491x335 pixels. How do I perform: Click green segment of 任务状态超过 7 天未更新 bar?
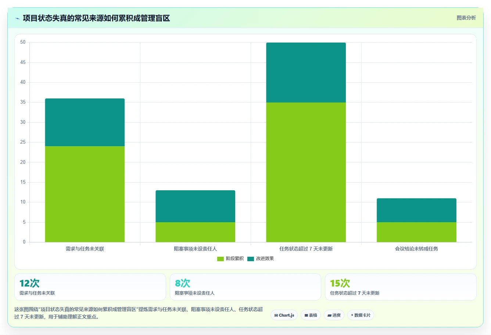pyautogui.click(x=306, y=172)
